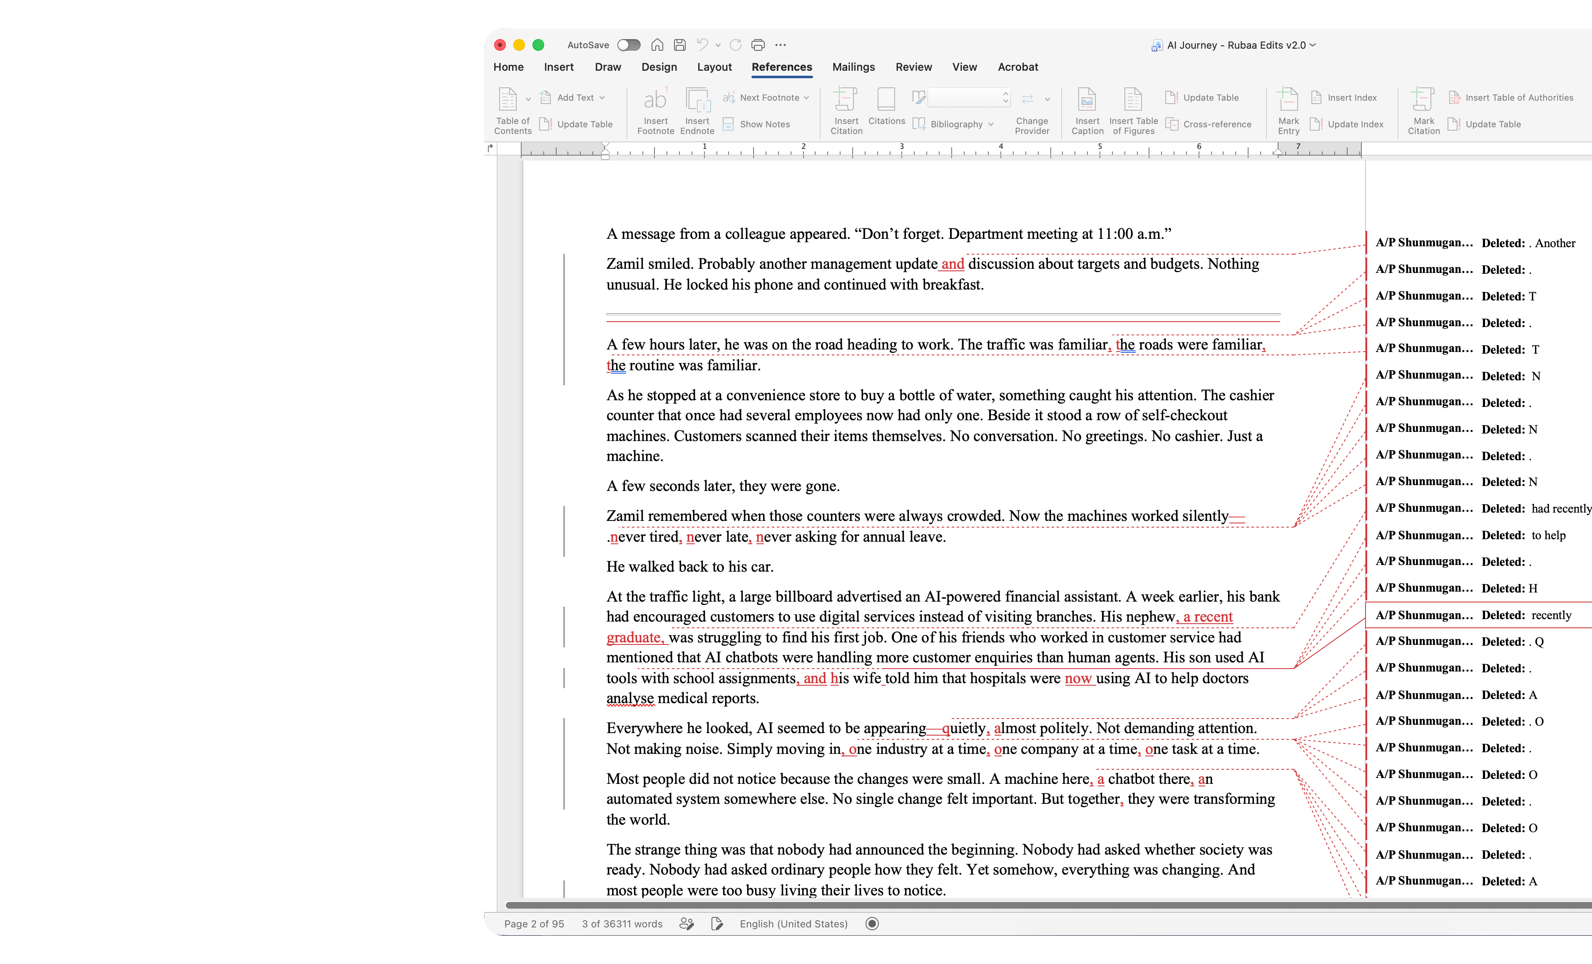Click the tab selector at ruler's left
This screenshot has width=1592, height=964.
click(490, 148)
